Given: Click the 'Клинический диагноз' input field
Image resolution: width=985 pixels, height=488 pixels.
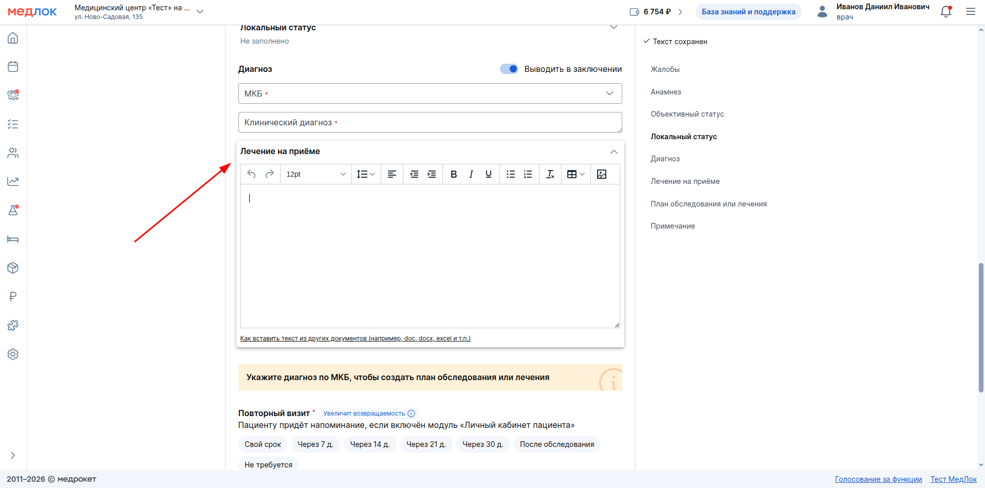Looking at the screenshot, I should coord(430,122).
